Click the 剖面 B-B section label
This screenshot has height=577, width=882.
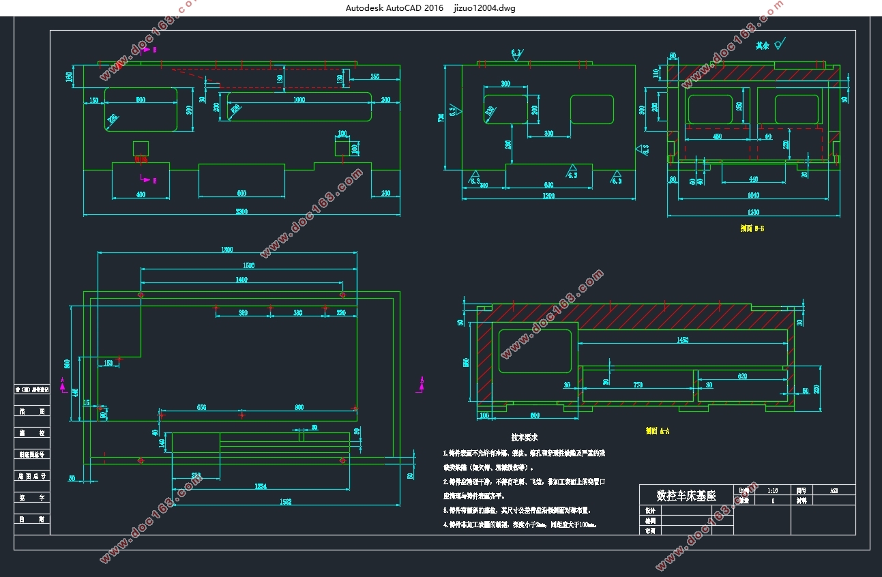point(752,229)
